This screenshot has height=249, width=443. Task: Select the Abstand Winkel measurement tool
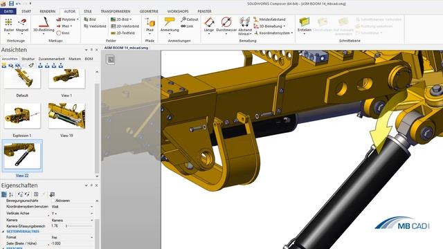(244, 26)
